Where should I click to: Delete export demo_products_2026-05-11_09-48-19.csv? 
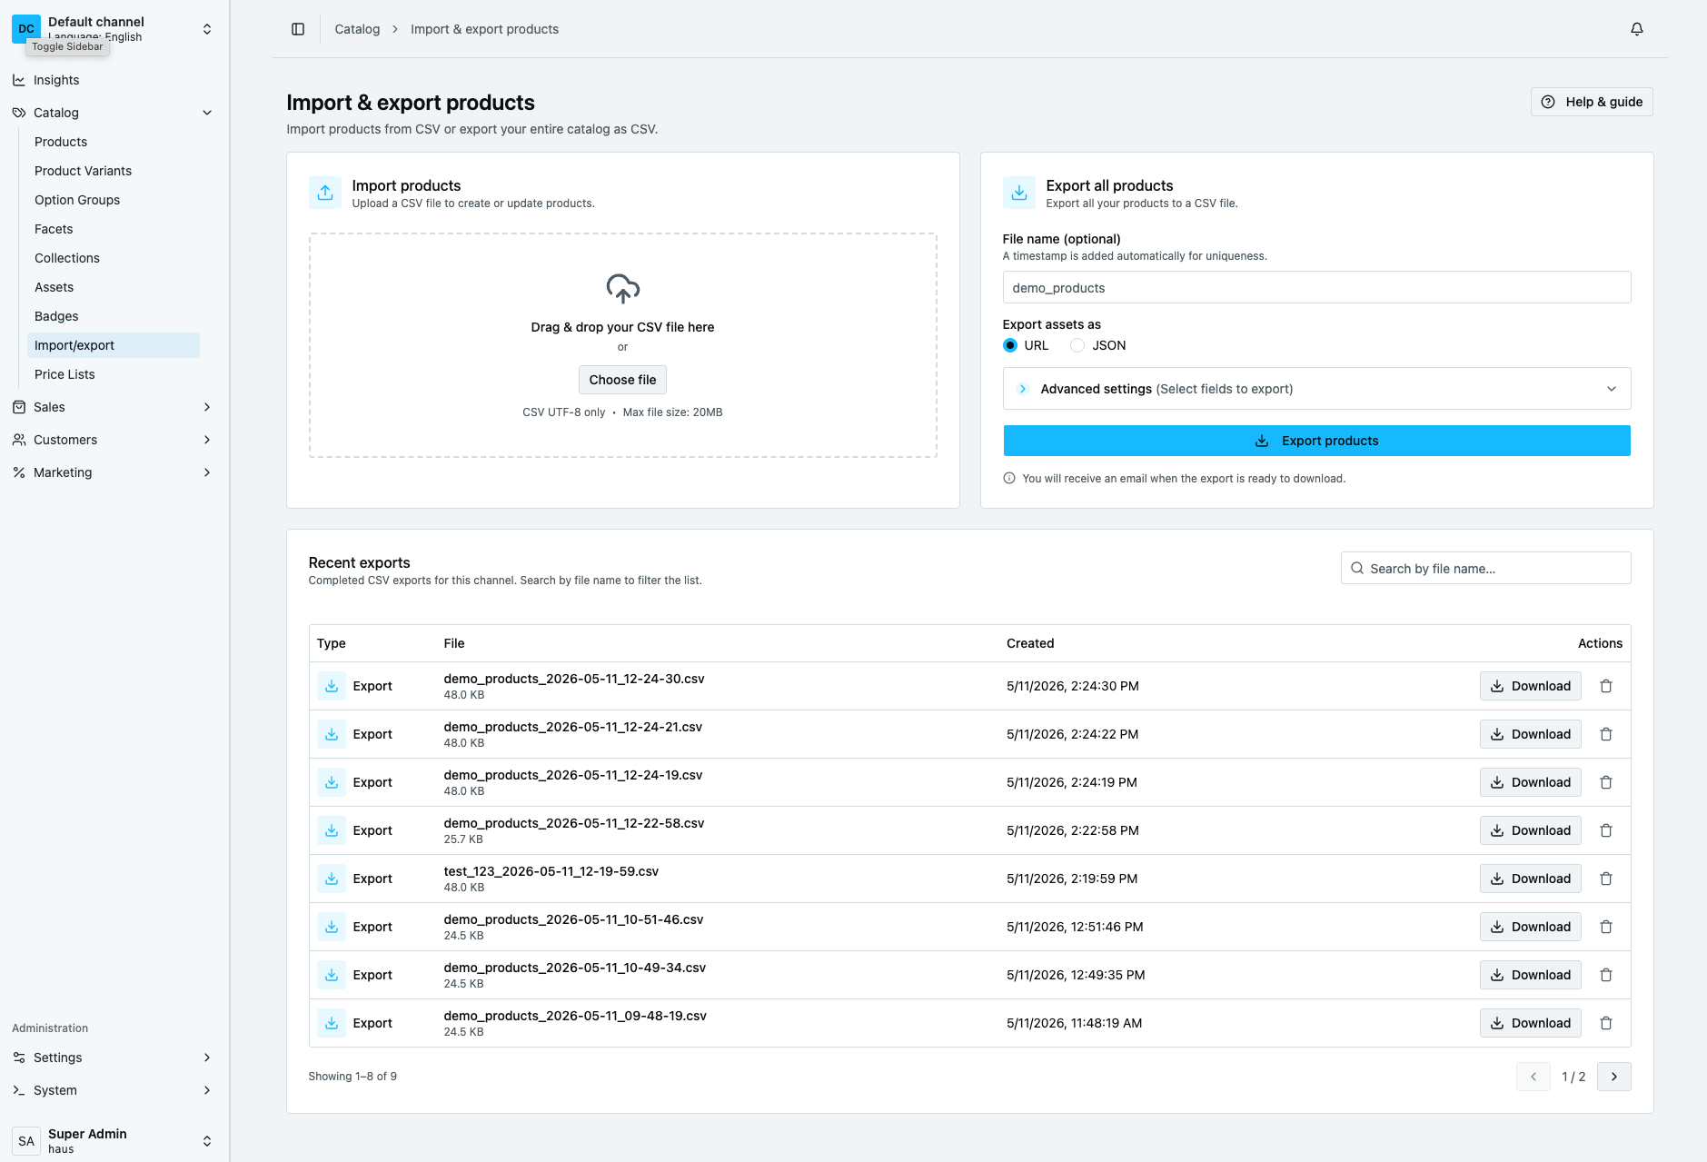point(1606,1023)
